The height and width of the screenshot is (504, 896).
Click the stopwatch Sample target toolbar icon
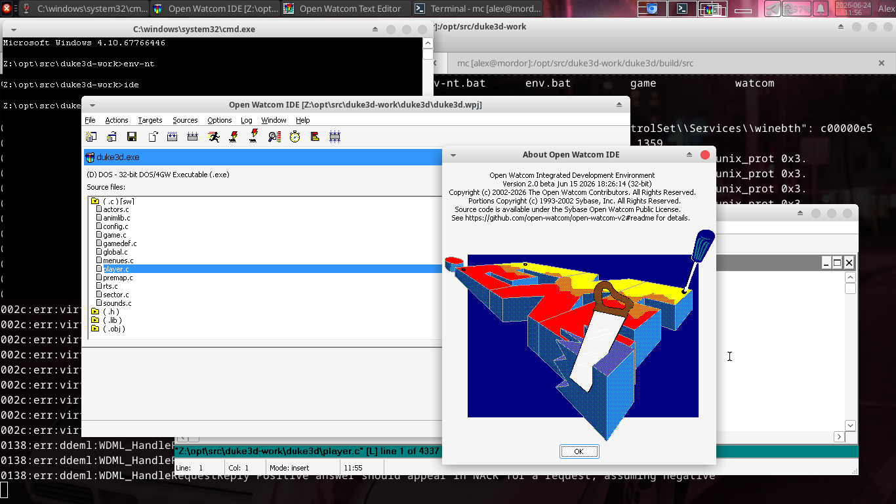pos(295,136)
